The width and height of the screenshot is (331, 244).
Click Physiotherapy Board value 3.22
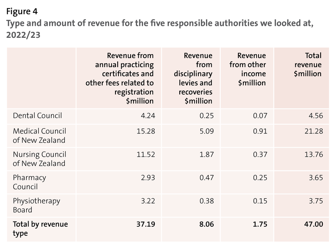[x=148, y=201]
